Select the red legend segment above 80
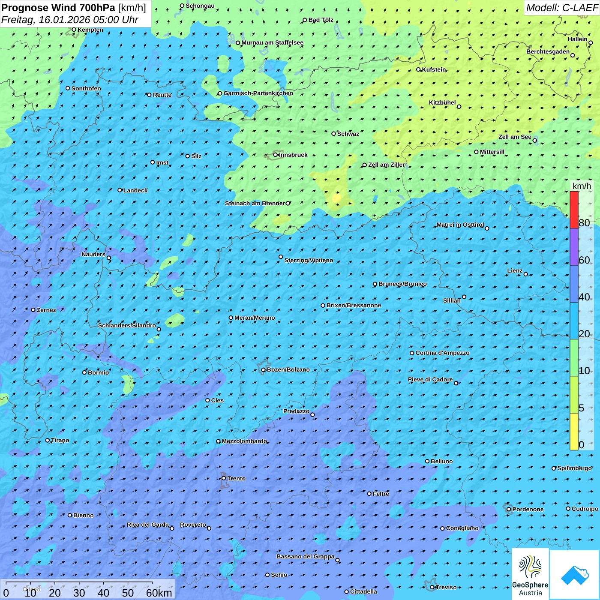Image resolution: width=600 pixels, height=600 pixels. tap(574, 210)
